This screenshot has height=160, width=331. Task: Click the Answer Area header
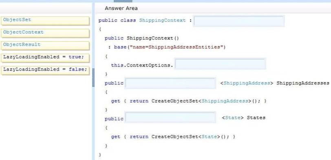click(x=121, y=9)
